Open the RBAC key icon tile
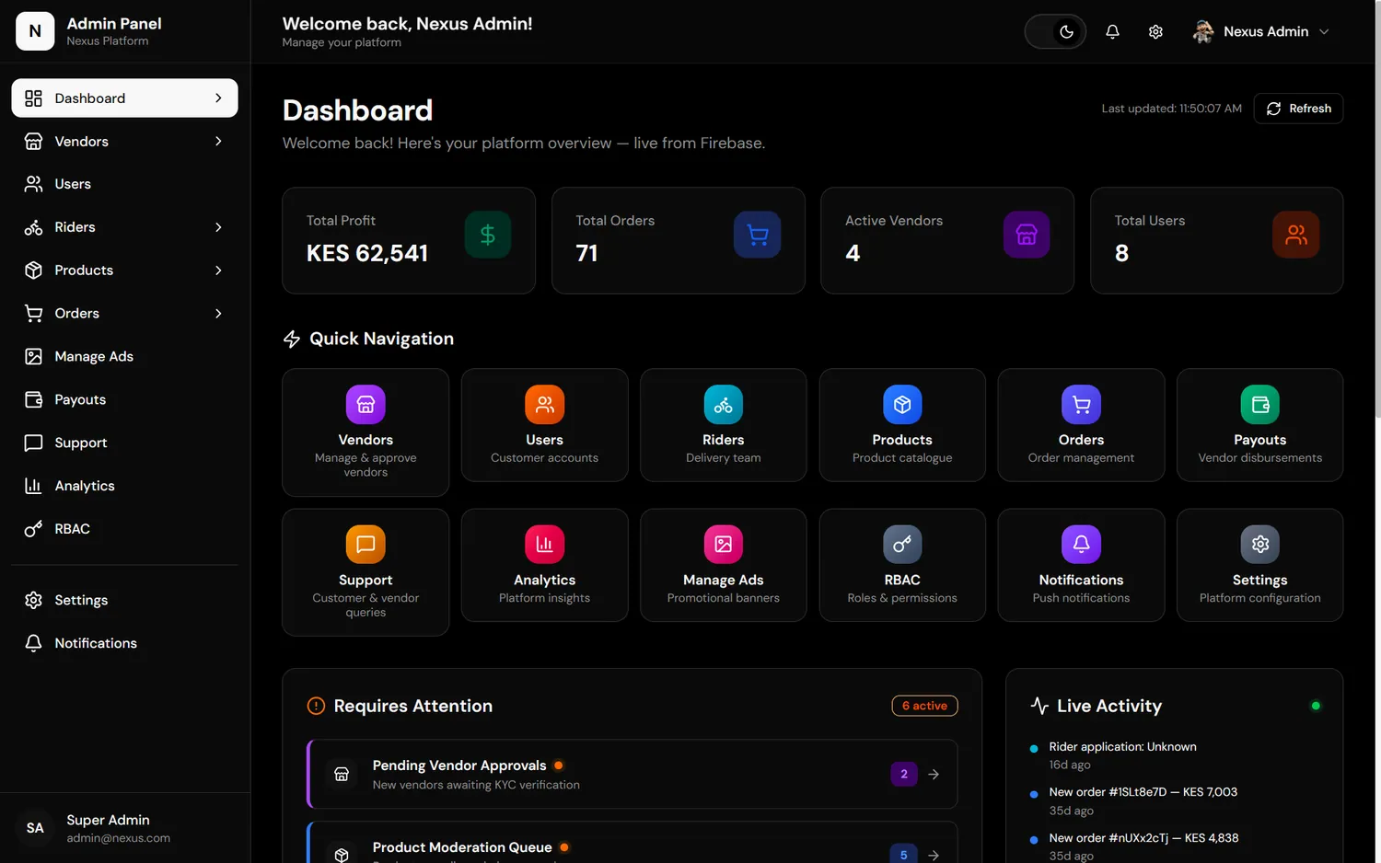Viewport: 1381px width, 863px height. point(902,545)
